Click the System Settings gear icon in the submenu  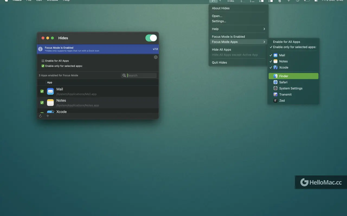point(275,88)
